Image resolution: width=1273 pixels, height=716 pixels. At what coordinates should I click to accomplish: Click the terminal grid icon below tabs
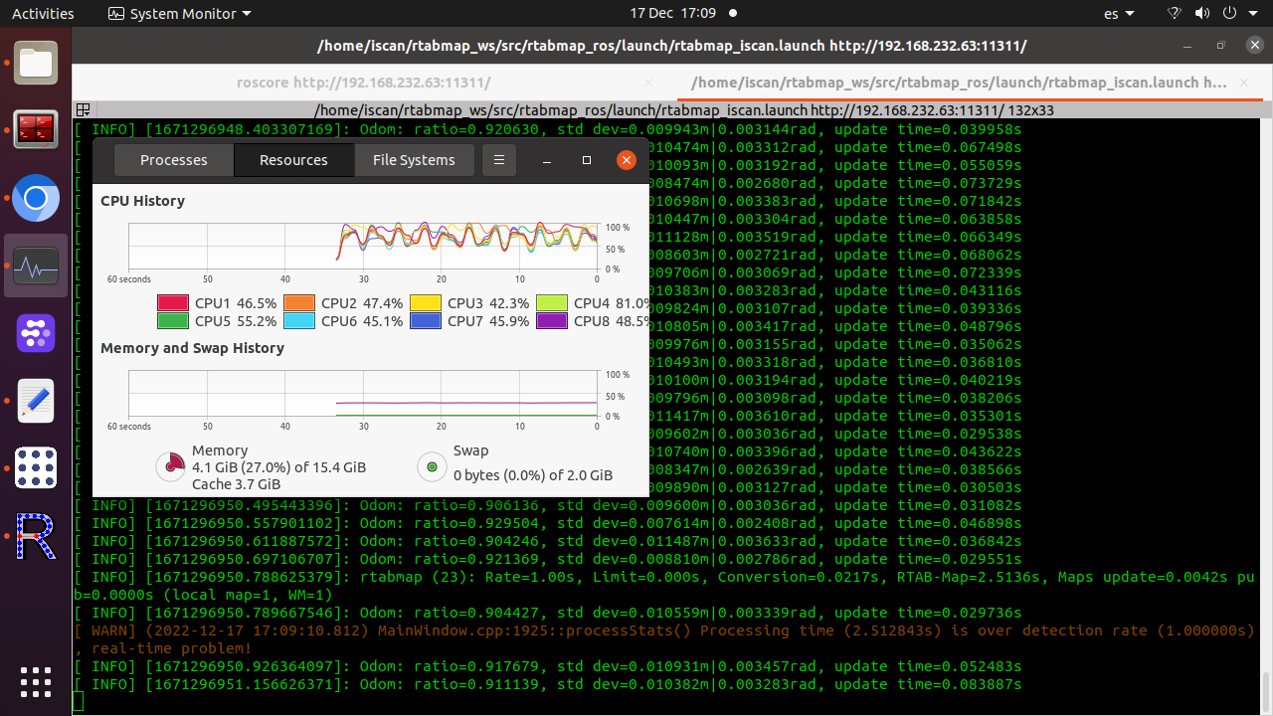pyautogui.click(x=84, y=110)
